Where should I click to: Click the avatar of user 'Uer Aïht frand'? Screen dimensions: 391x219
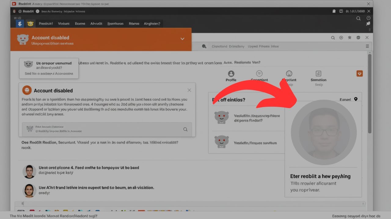pos(29,191)
